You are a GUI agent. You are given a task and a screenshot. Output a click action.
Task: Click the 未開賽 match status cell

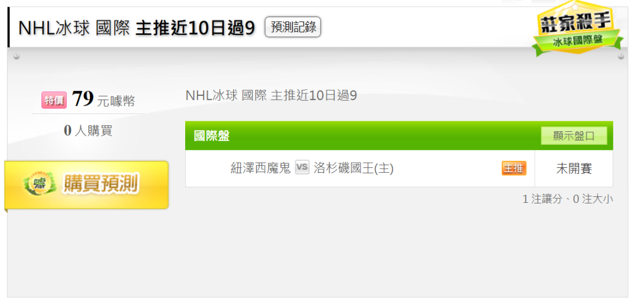coord(574,169)
